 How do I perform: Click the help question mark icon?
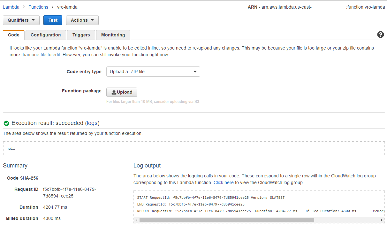tap(380, 35)
